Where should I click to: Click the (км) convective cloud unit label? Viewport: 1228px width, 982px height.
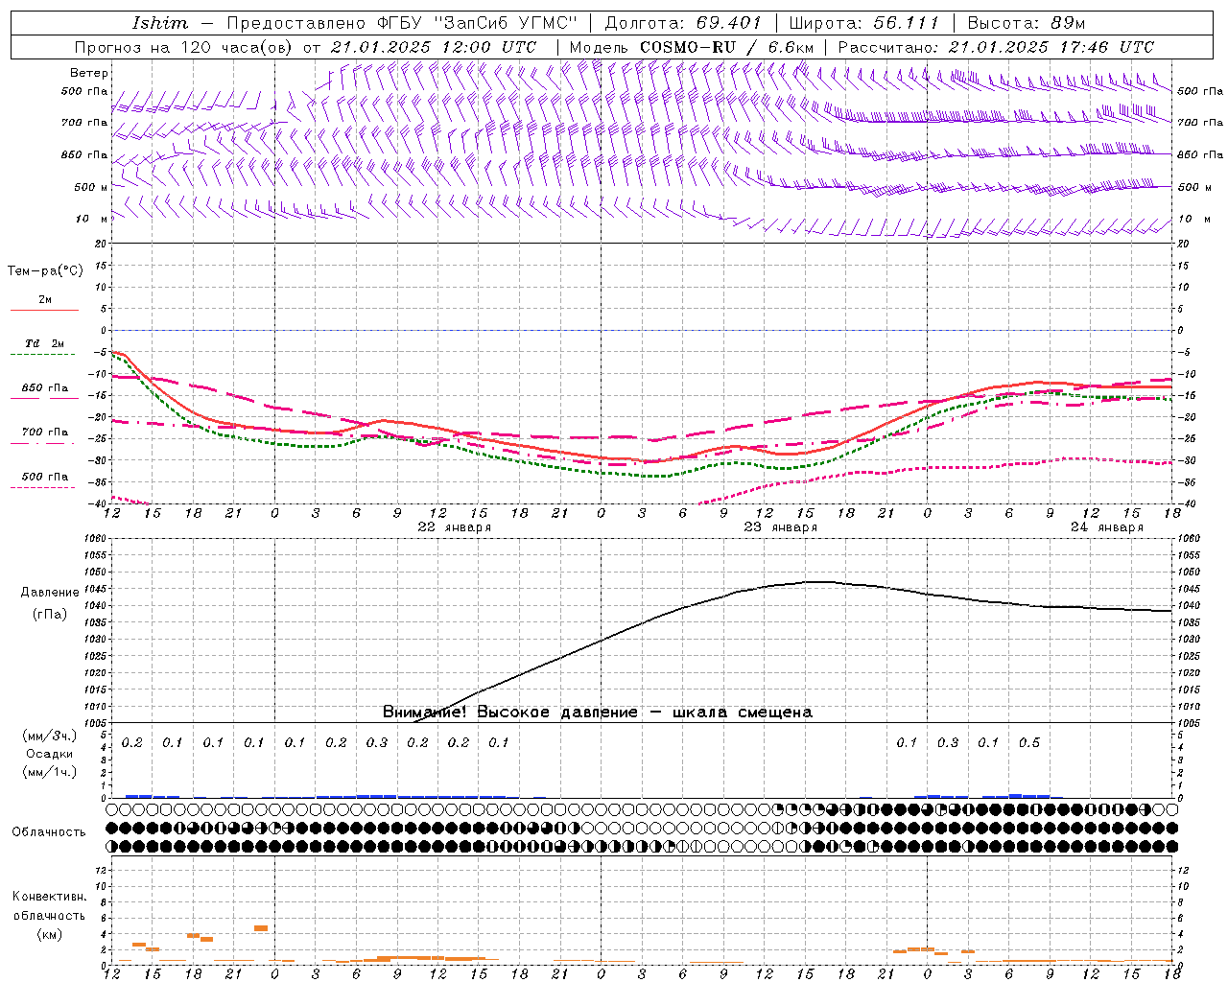coord(49,934)
